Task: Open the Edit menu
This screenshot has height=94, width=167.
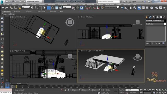Action: 8,4
